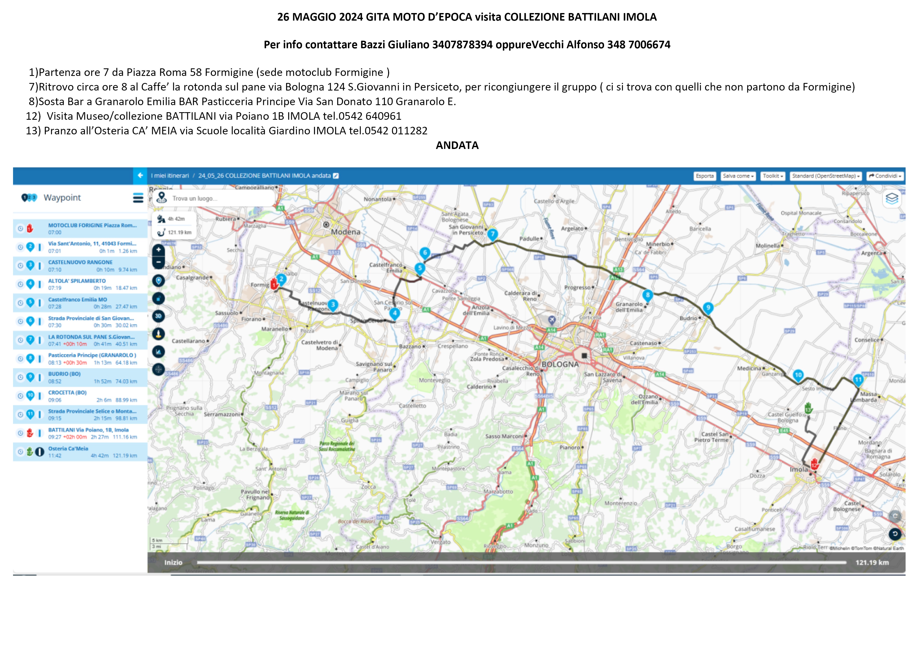Expand the Condividi share dropdown
Screen dimensions: 915x647
pos(885,176)
